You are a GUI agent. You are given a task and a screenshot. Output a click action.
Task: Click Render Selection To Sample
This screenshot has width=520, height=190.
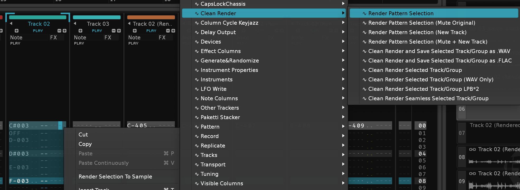pos(115,177)
